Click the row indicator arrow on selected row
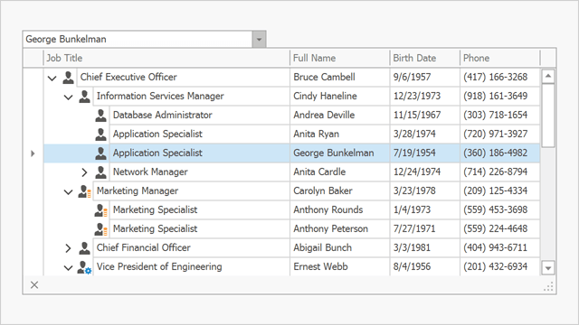 [33, 153]
